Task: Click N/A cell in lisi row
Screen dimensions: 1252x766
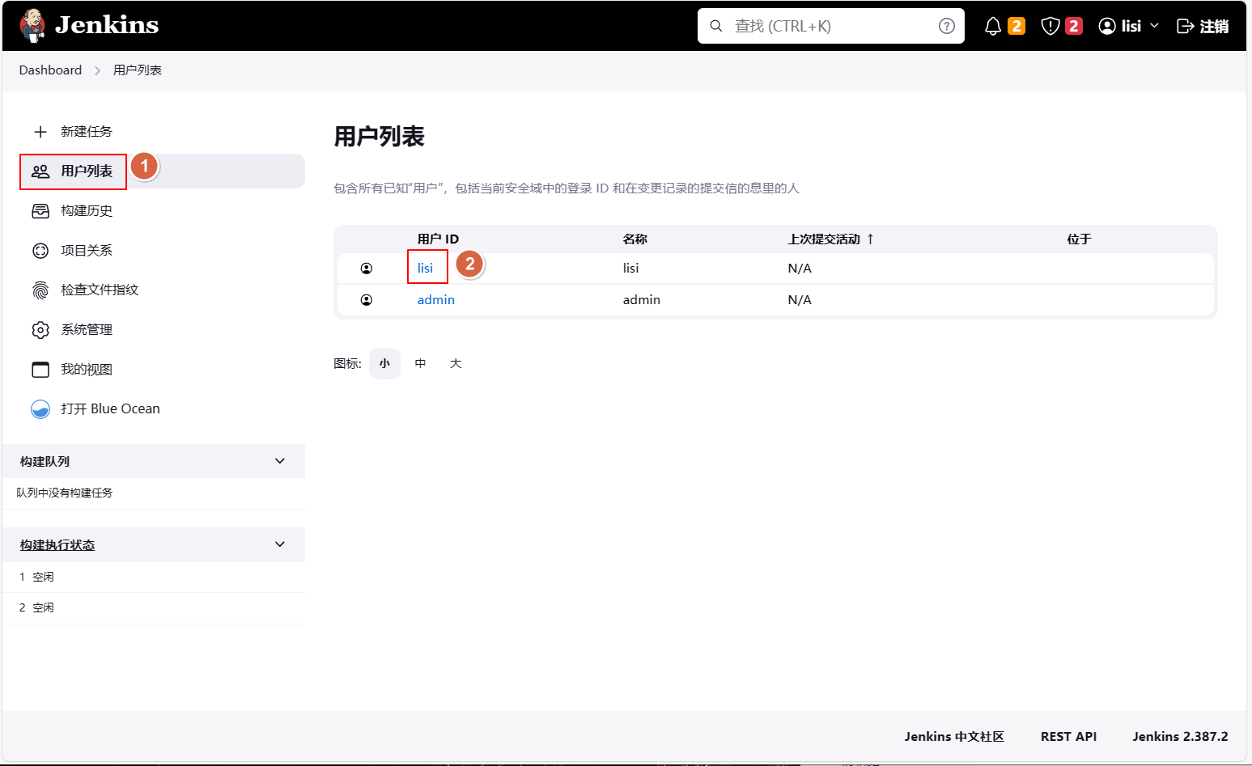Action: point(800,269)
